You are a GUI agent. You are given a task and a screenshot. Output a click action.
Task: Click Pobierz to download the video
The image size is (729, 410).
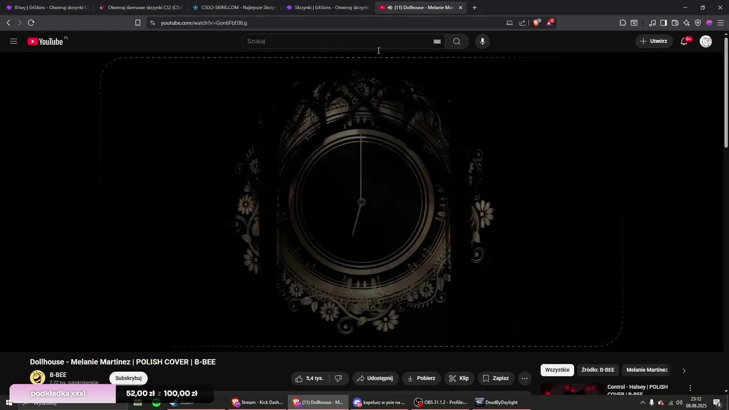(x=421, y=378)
